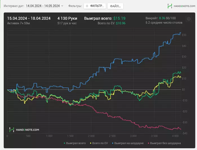197x150 pixels.
Task: Select date range 14.04.2024 - 14.05.2024
Action: tap(43, 6)
